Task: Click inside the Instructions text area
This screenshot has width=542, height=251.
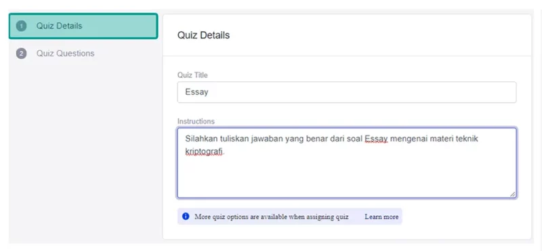Action: click(347, 163)
